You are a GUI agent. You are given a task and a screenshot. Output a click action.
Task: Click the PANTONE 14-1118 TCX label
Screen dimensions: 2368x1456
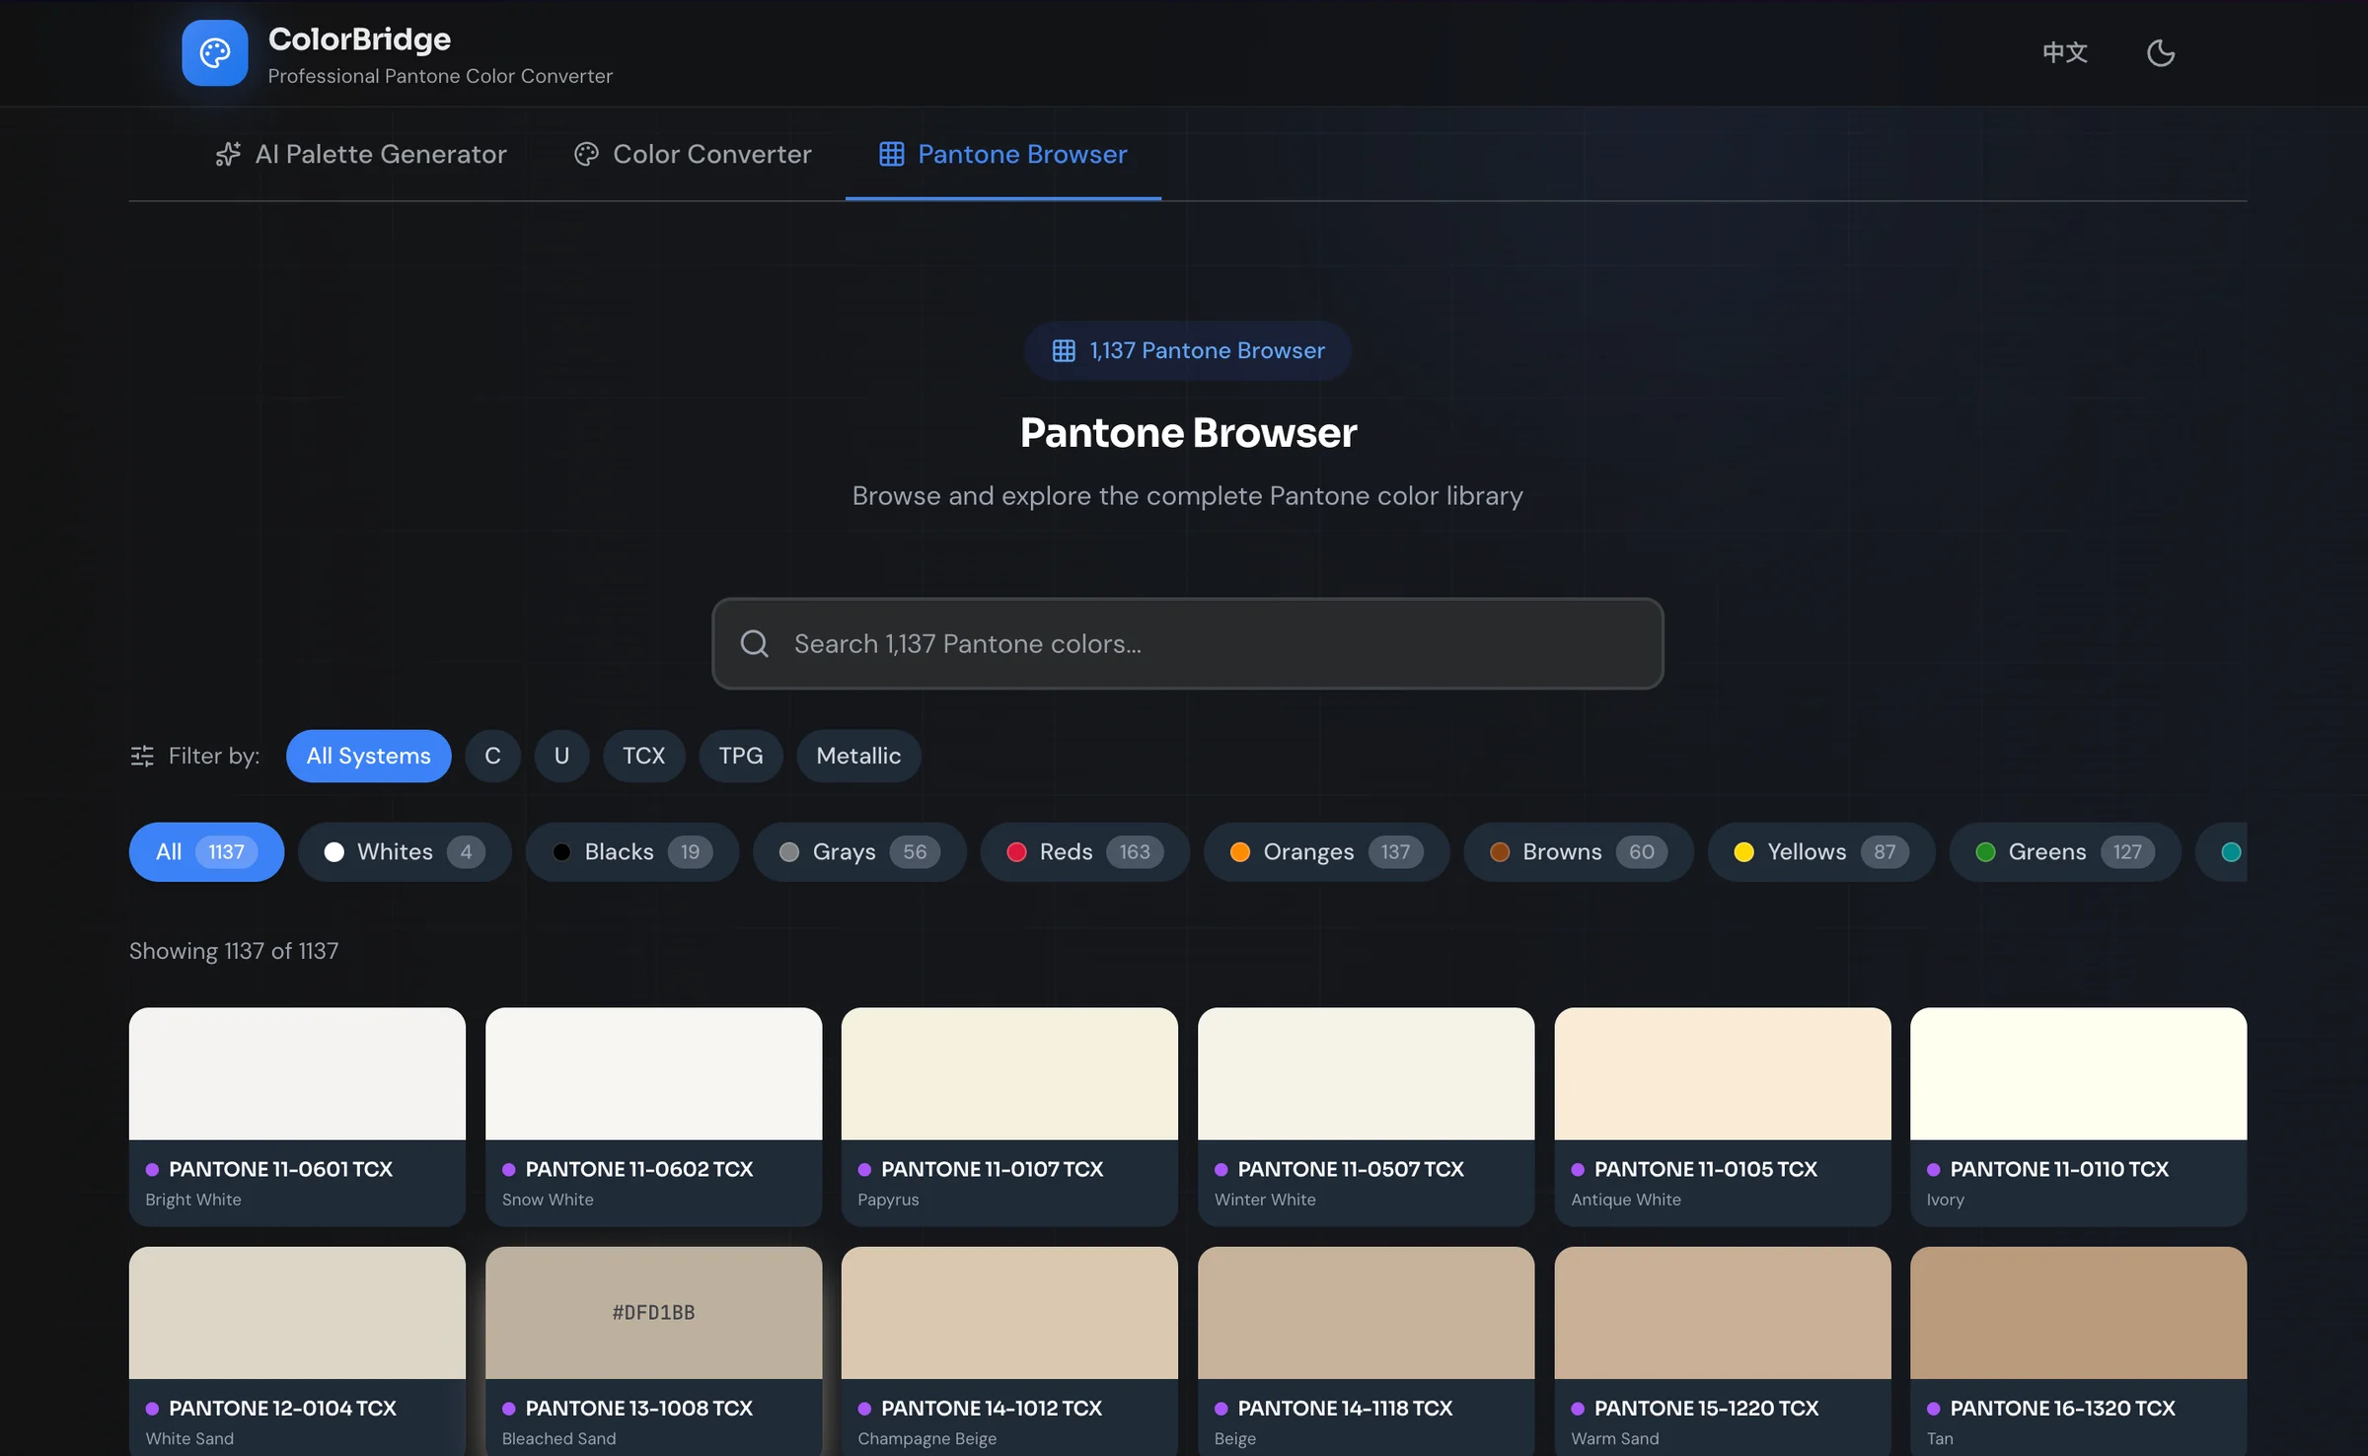(x=1345, y=1409)
